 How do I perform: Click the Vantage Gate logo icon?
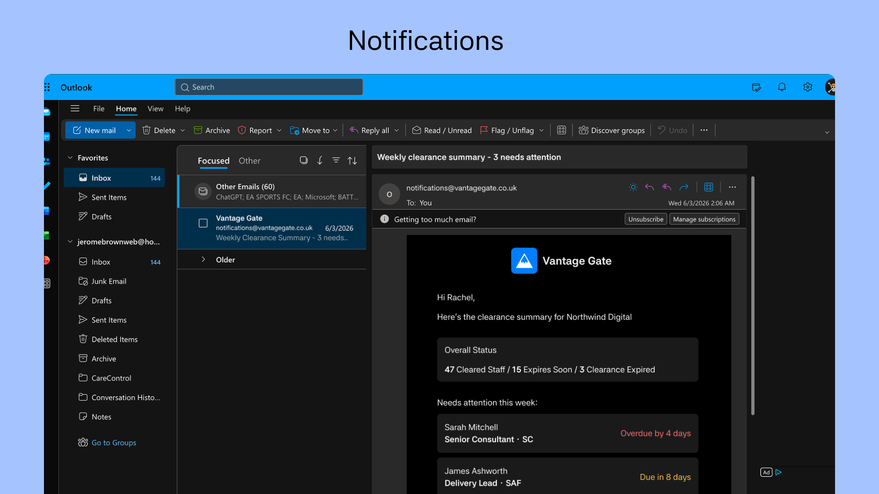pos(524,261)
